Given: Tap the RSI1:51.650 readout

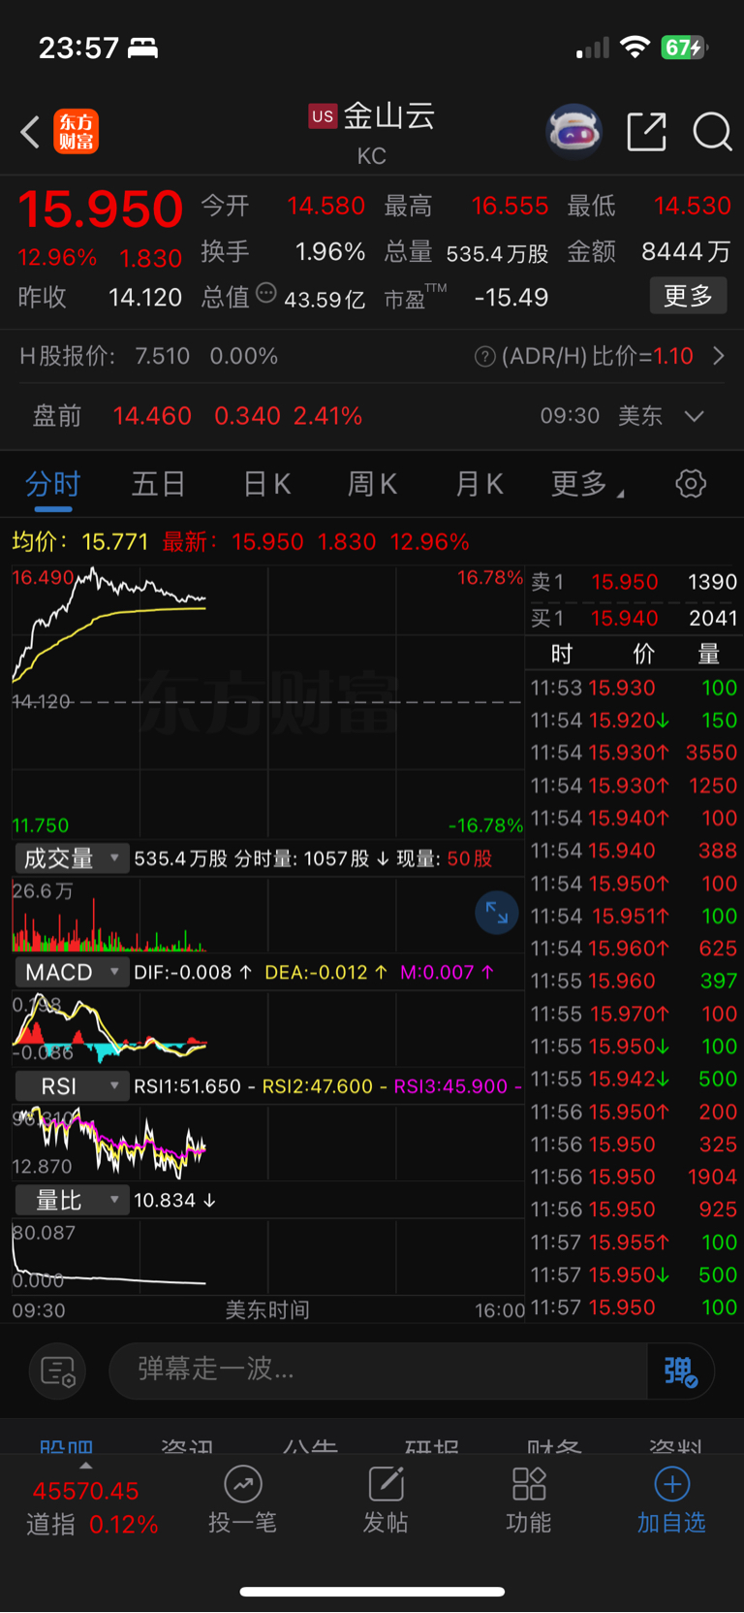Looking at the screenshot, I should [187, 1086].
